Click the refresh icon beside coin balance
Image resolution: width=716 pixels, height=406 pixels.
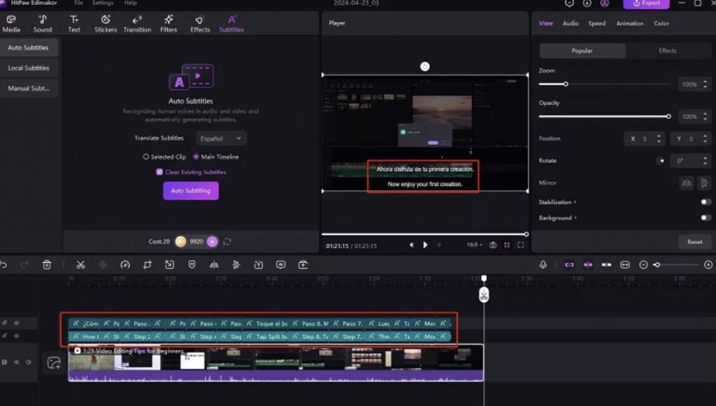[227, 242]
